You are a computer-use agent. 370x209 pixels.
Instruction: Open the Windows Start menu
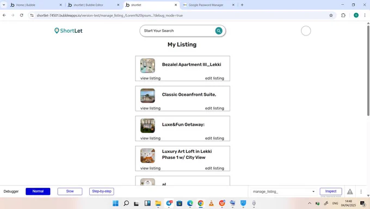pyautogui.click(x=115, y=203)
